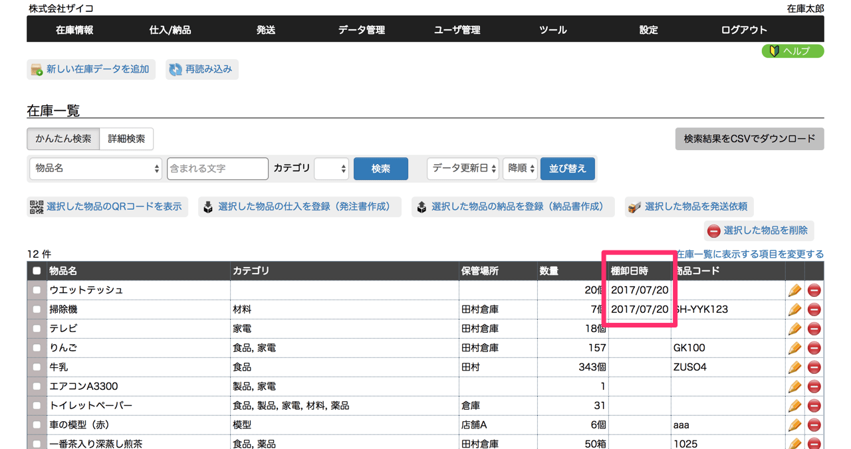The image size is (851, 449).
Task: Open the カテゴリ dropdown
Action: point(331,169)
